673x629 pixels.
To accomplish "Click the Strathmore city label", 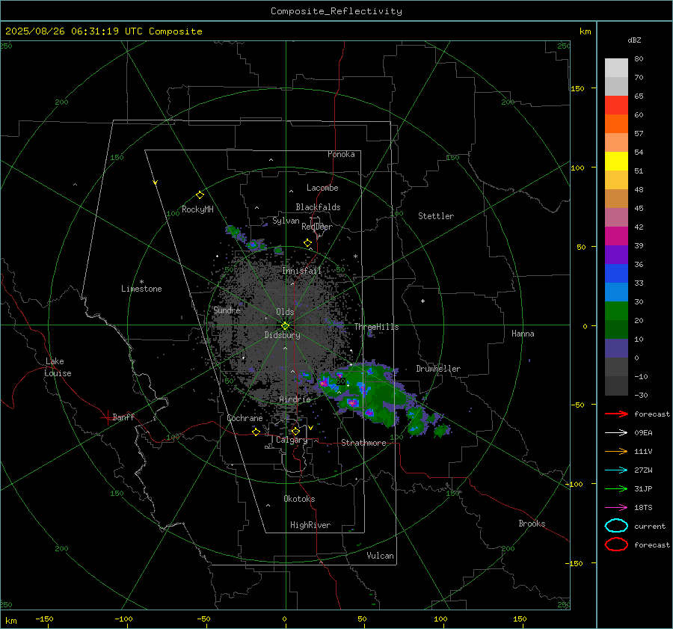I will (363, 443).
